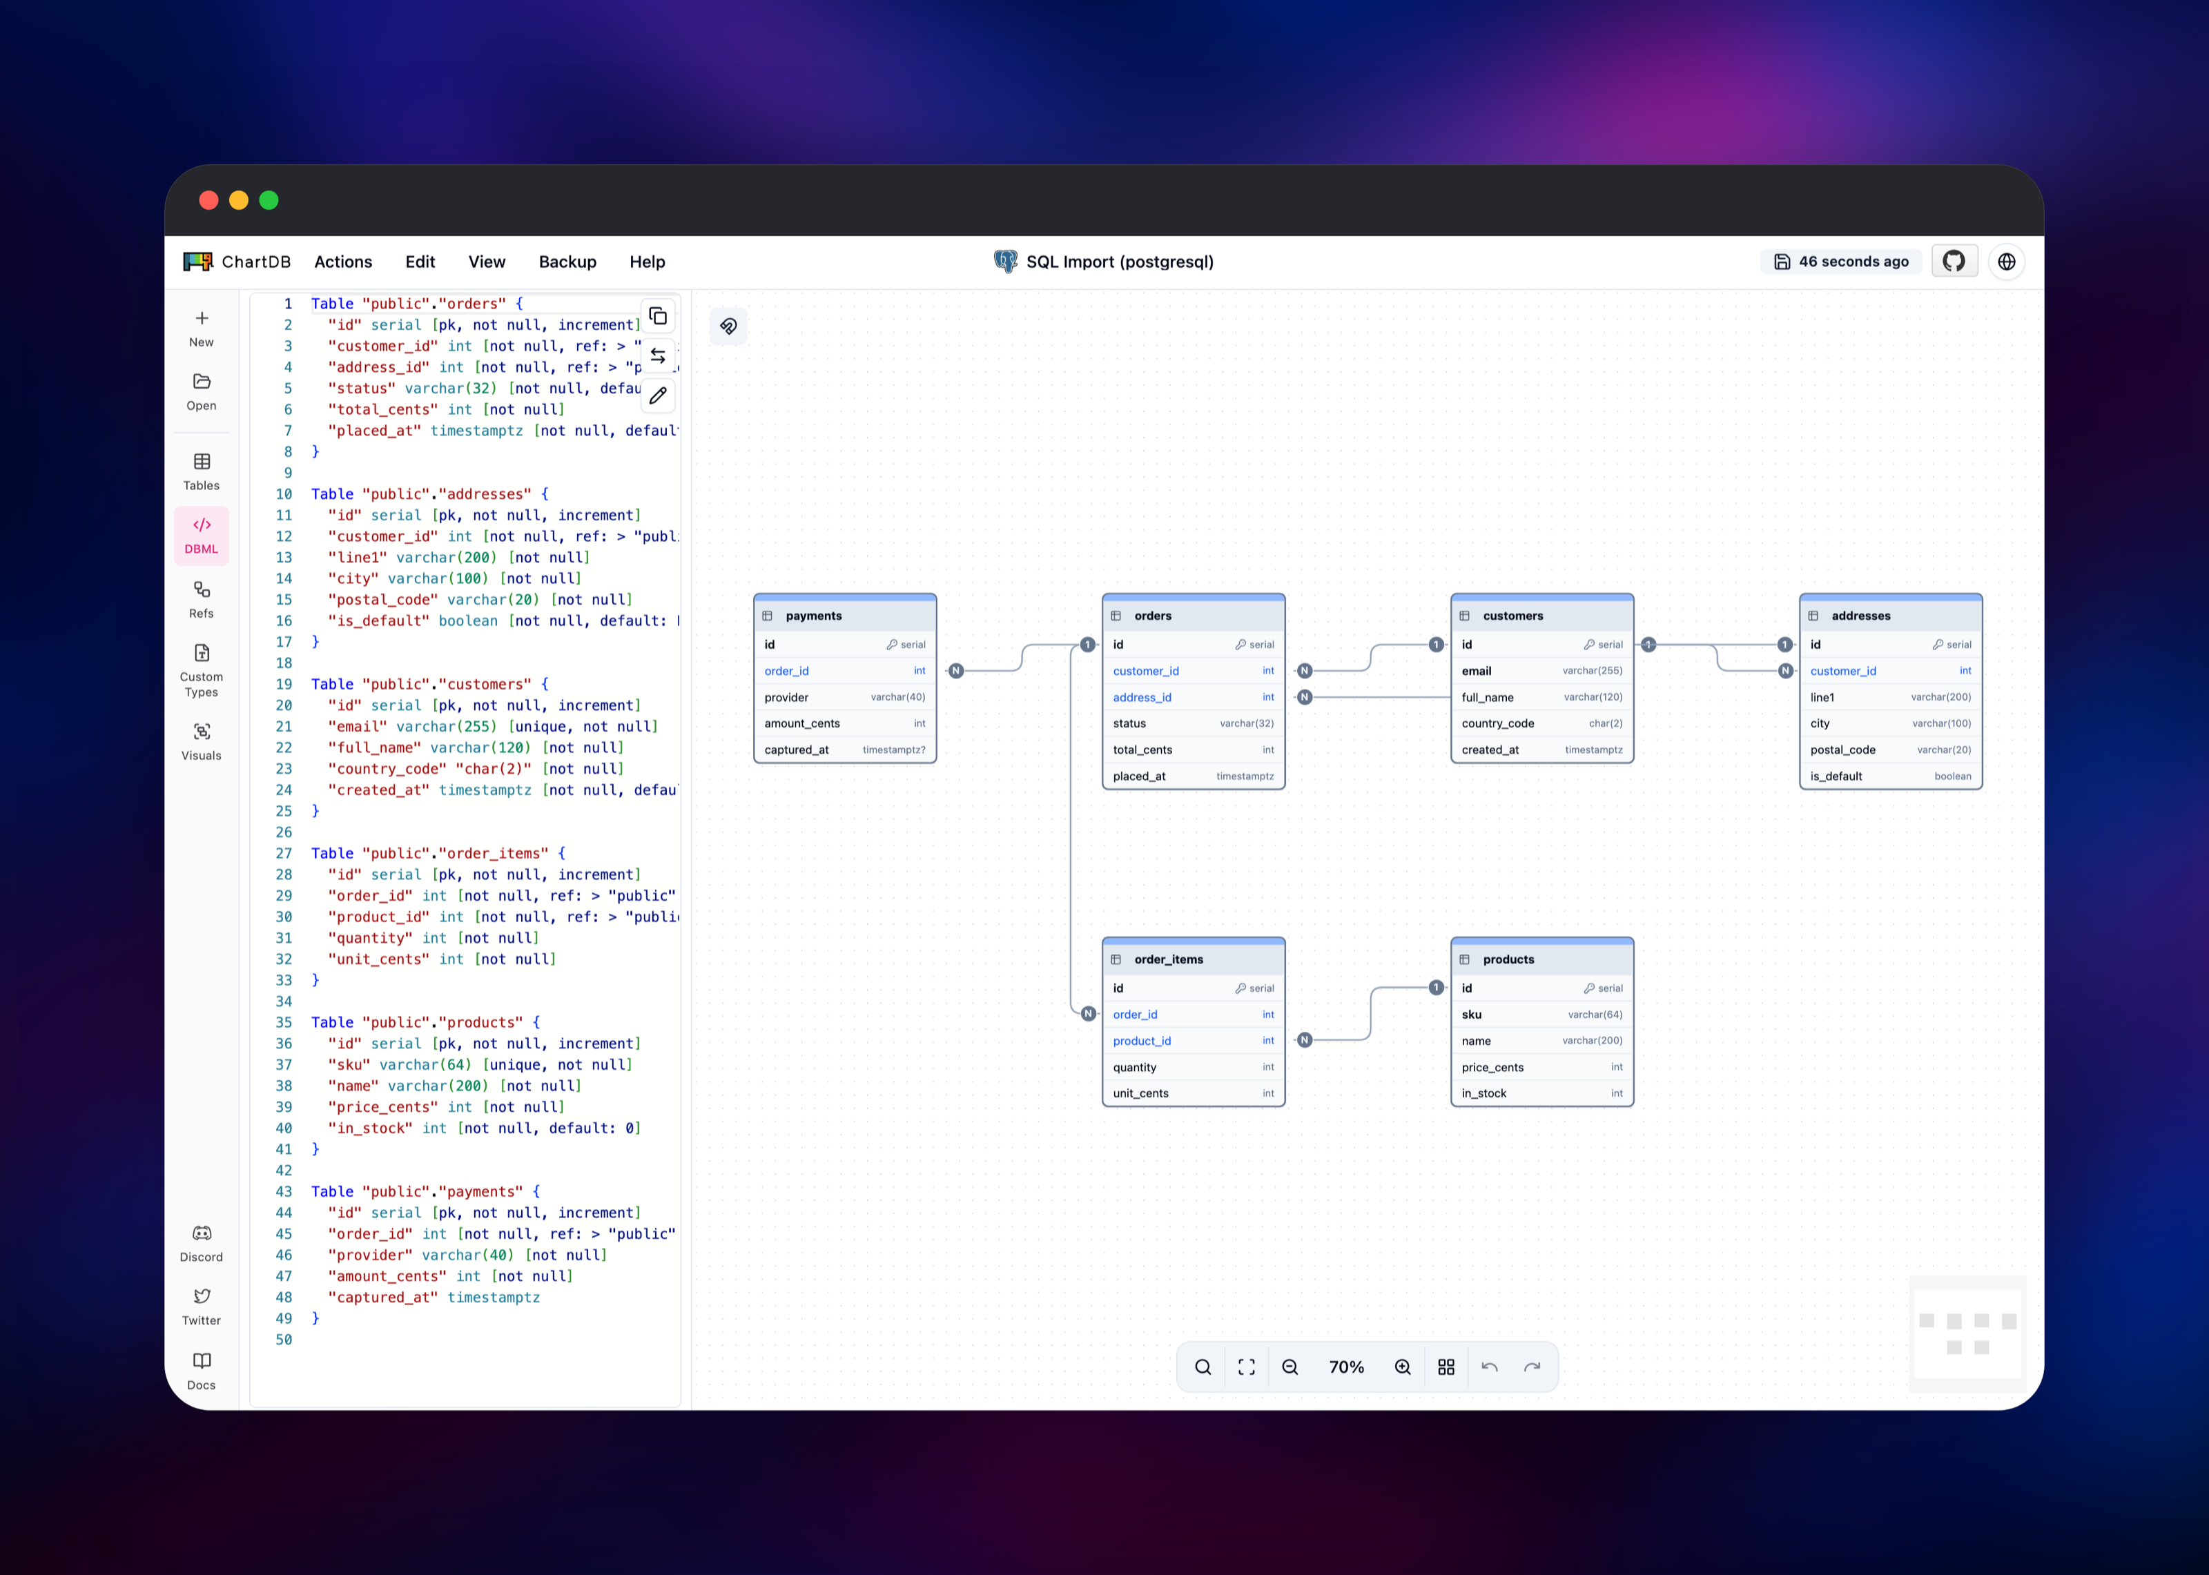Select the orders table header
Image resolution: width=2209 pixels, height=1575 pixels.
point(1194,615)
